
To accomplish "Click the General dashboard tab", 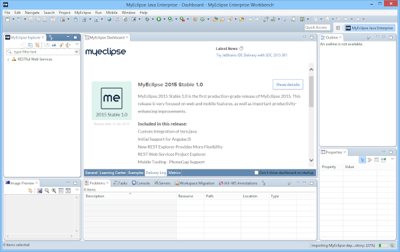I will [x=91, y=173].
